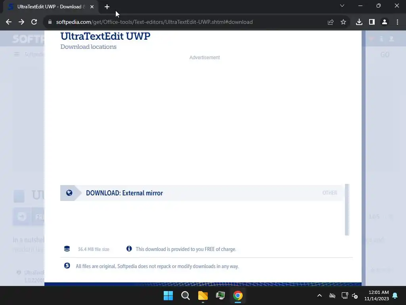Click the globe icon beside External mirror

coord(69,193)
